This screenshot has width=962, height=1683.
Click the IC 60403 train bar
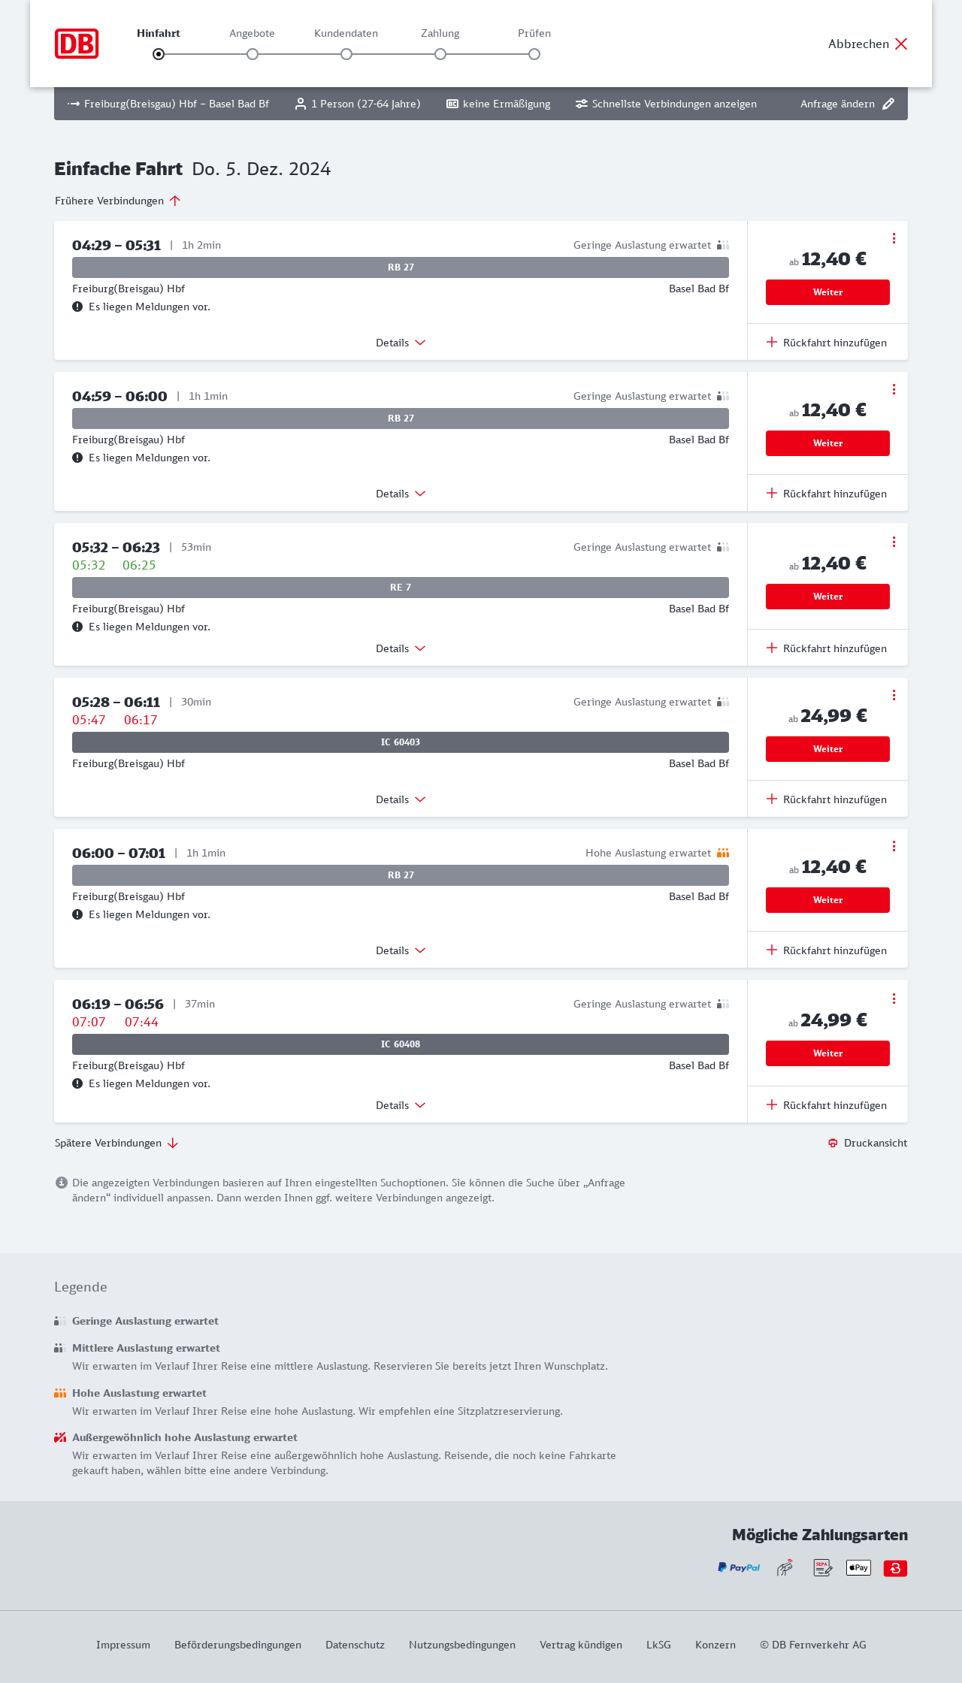point(401,742)
